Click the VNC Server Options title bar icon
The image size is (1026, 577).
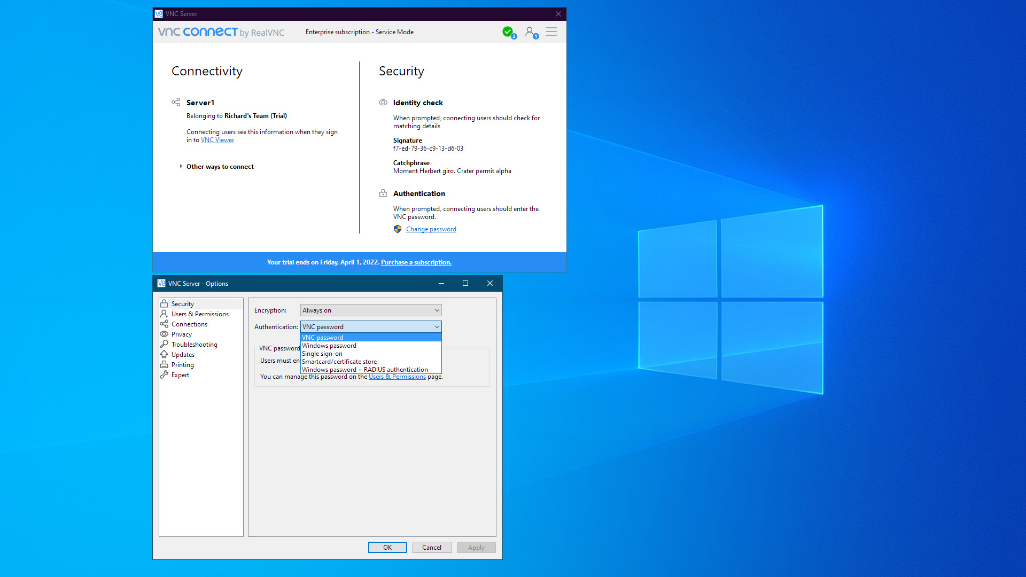(161, 284)
